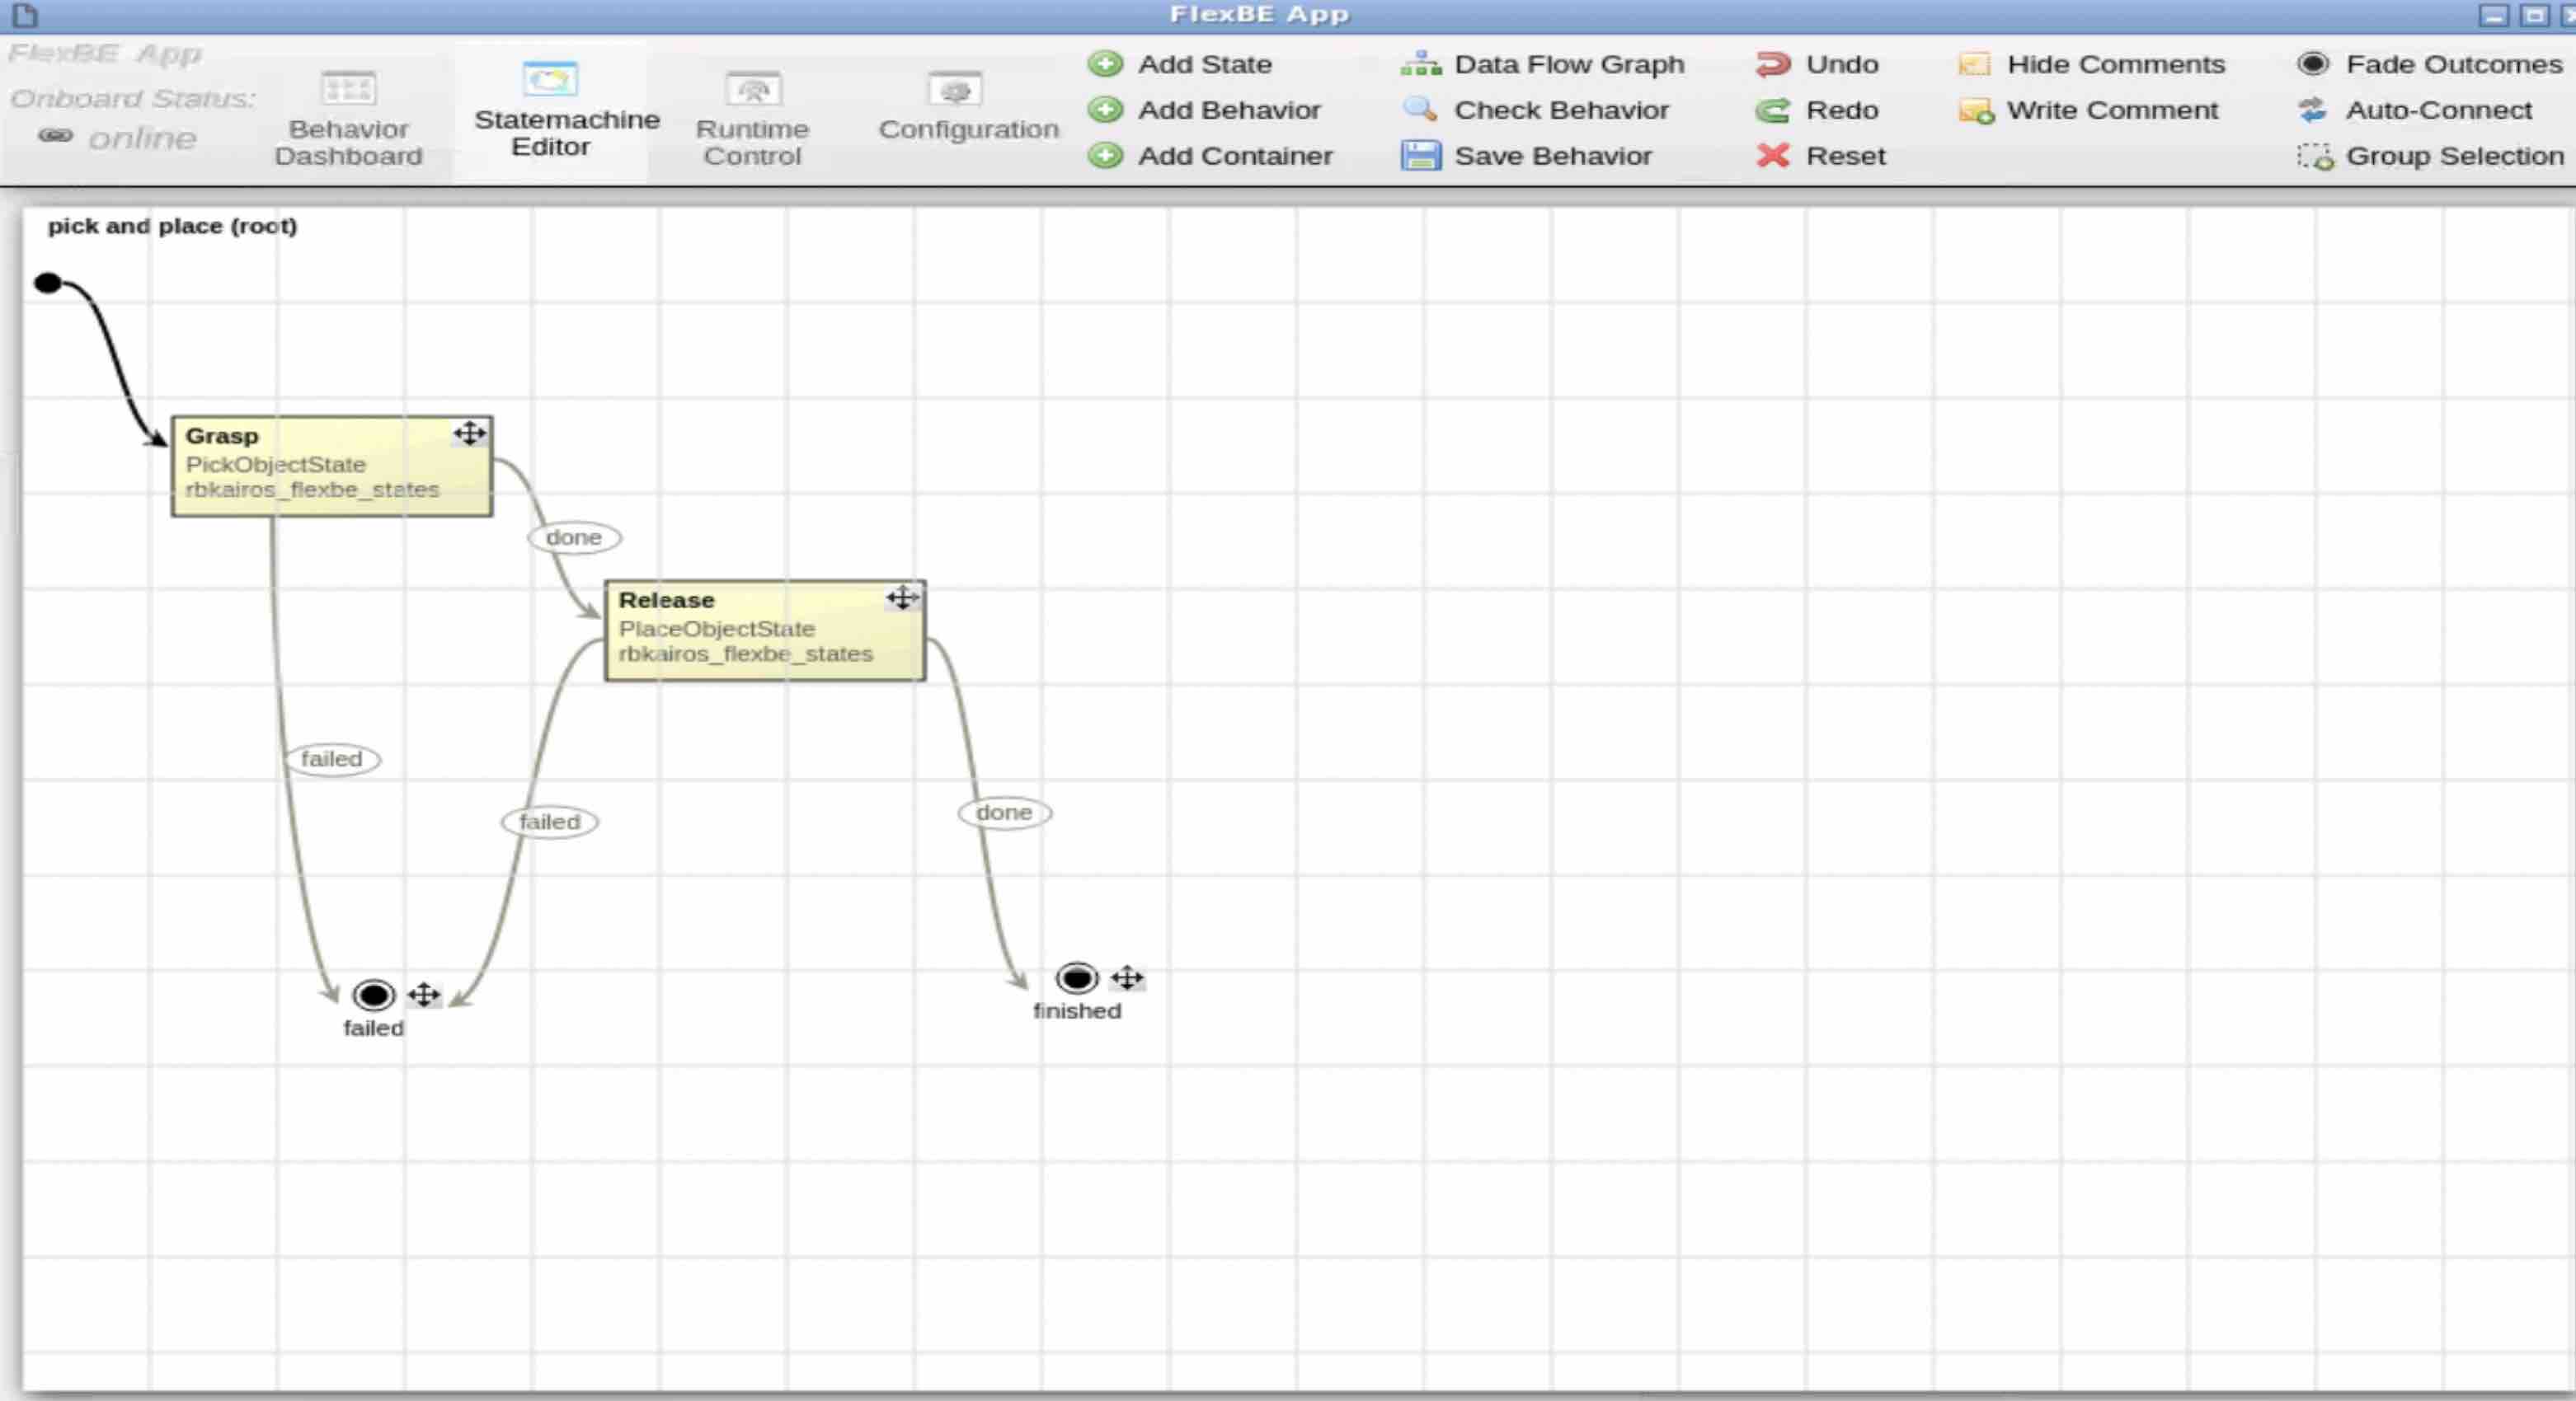Click the Reset label

point(1846,156)
